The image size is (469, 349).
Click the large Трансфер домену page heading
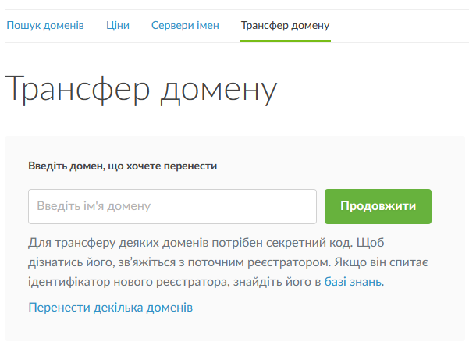tap(141, 91)
